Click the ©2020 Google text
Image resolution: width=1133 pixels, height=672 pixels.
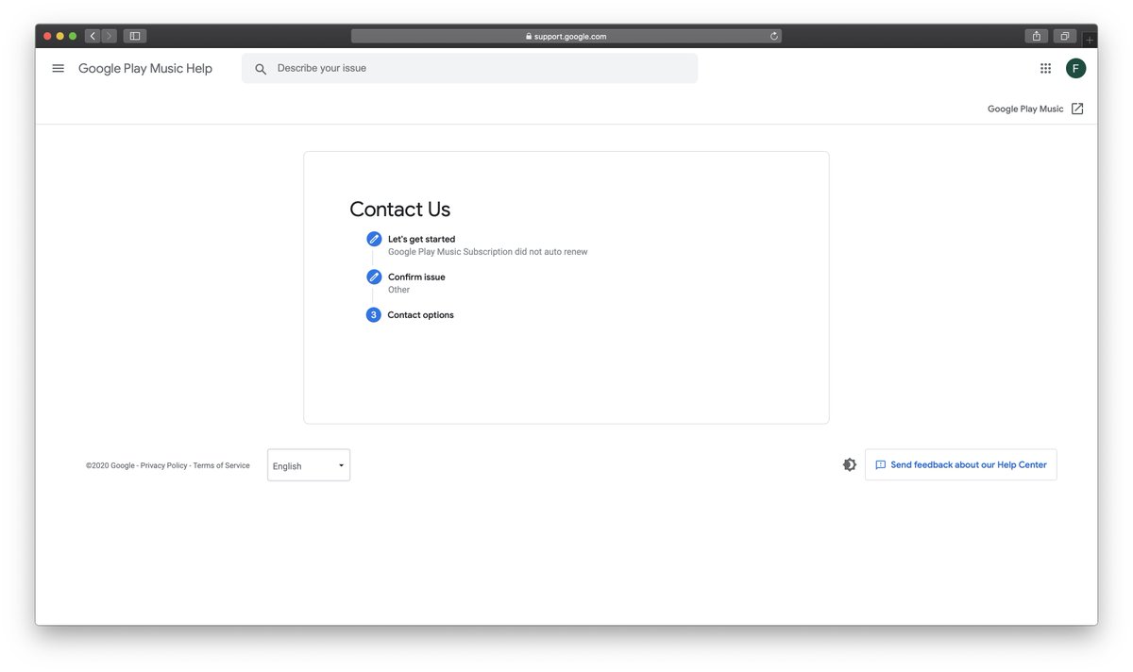(110, 465)
